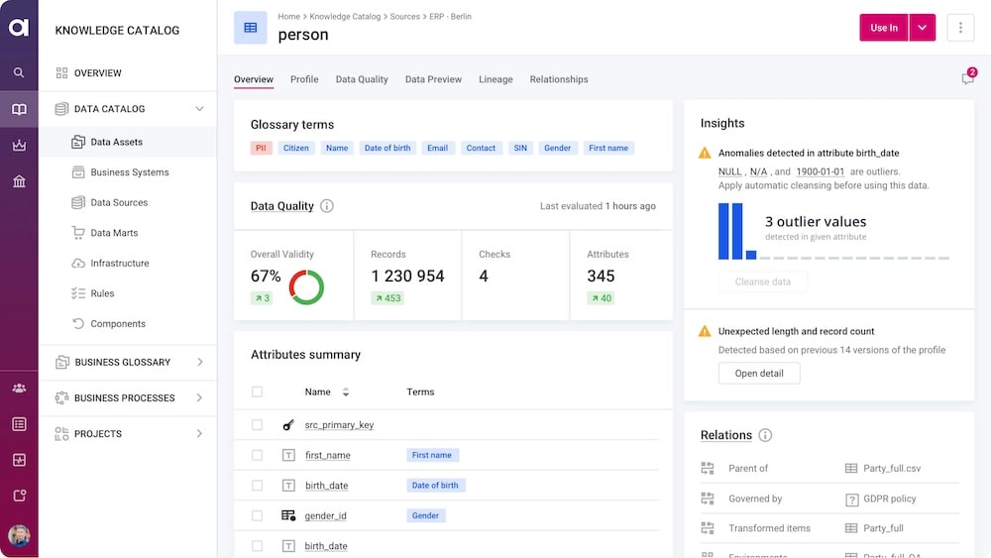Switch to the Lineage tab
Viewport: 991px width, 558px height.
495,79
